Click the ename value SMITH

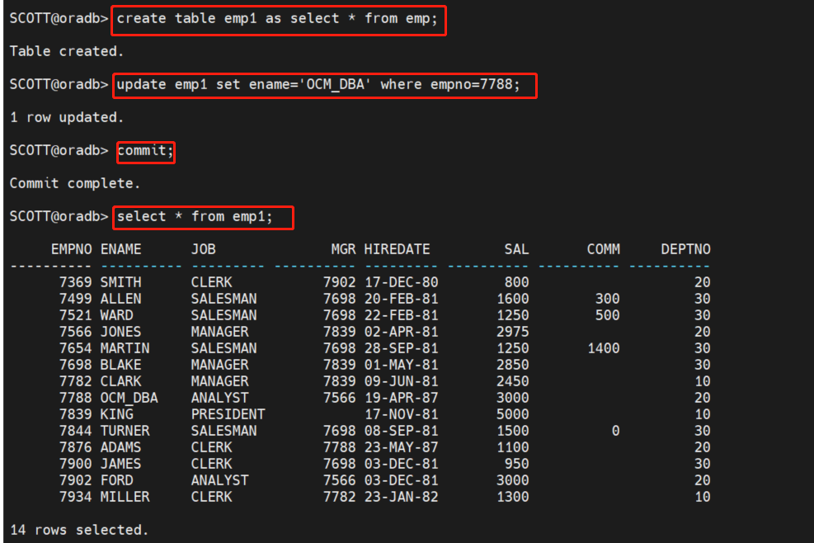tap(120, 282)
